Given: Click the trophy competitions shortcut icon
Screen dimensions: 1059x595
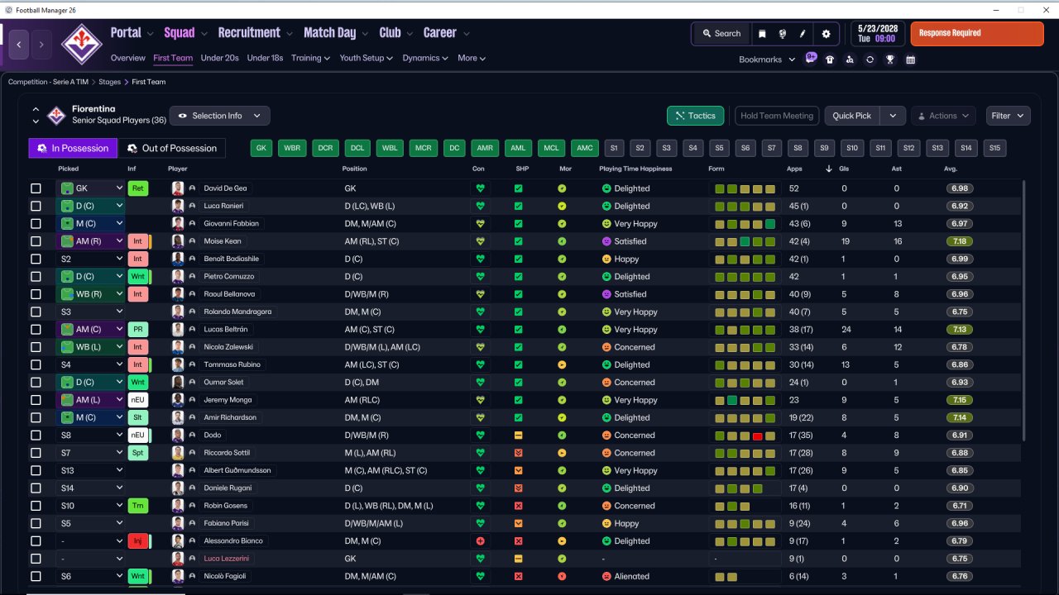Looking at the screenshot, I should coord(890,59).
